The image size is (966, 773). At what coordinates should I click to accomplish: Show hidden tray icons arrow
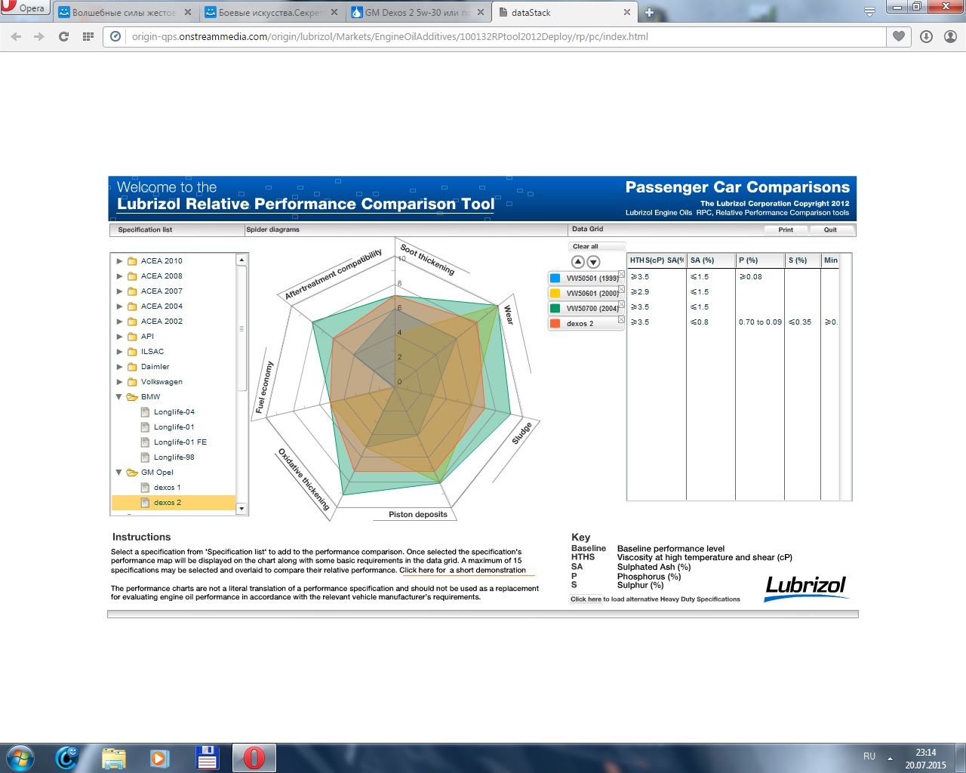(x=890, y=758)
